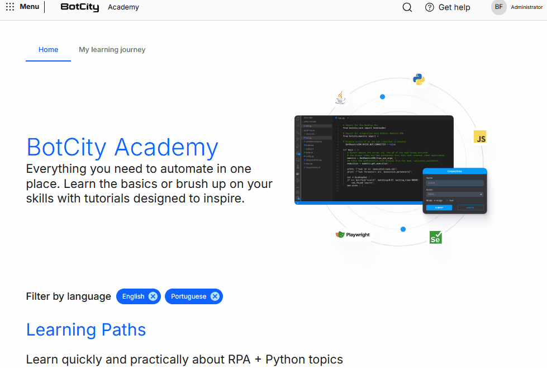547x368 pixels.
Task: Open the apps grid menu icon
Action: pos(9,6)
